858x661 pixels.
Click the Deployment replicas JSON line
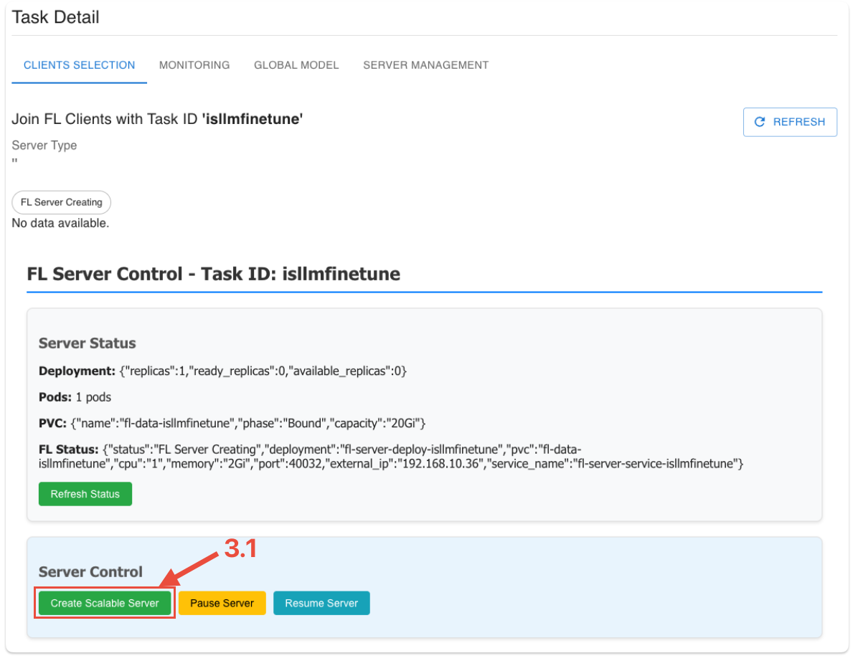(x=222, y=371)
